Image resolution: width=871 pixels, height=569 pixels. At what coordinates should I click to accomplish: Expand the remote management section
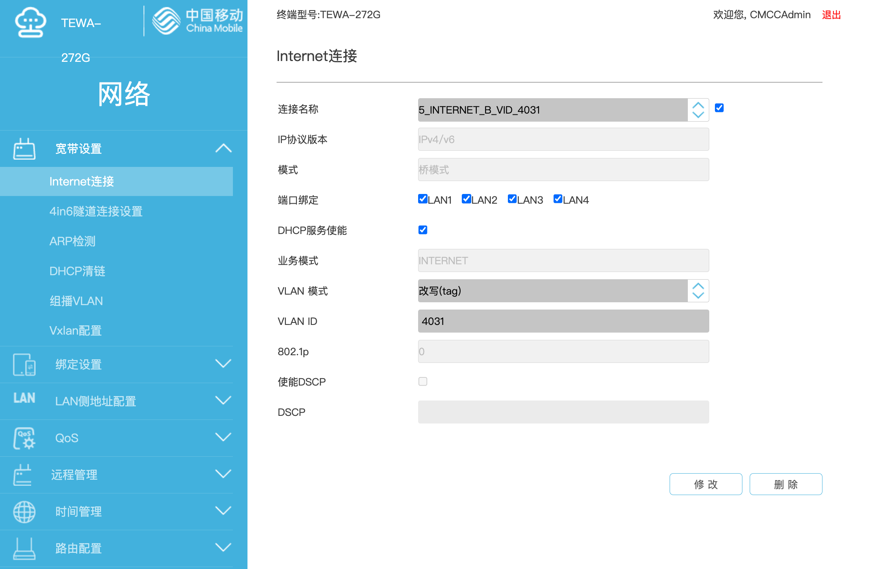[223, 474]
